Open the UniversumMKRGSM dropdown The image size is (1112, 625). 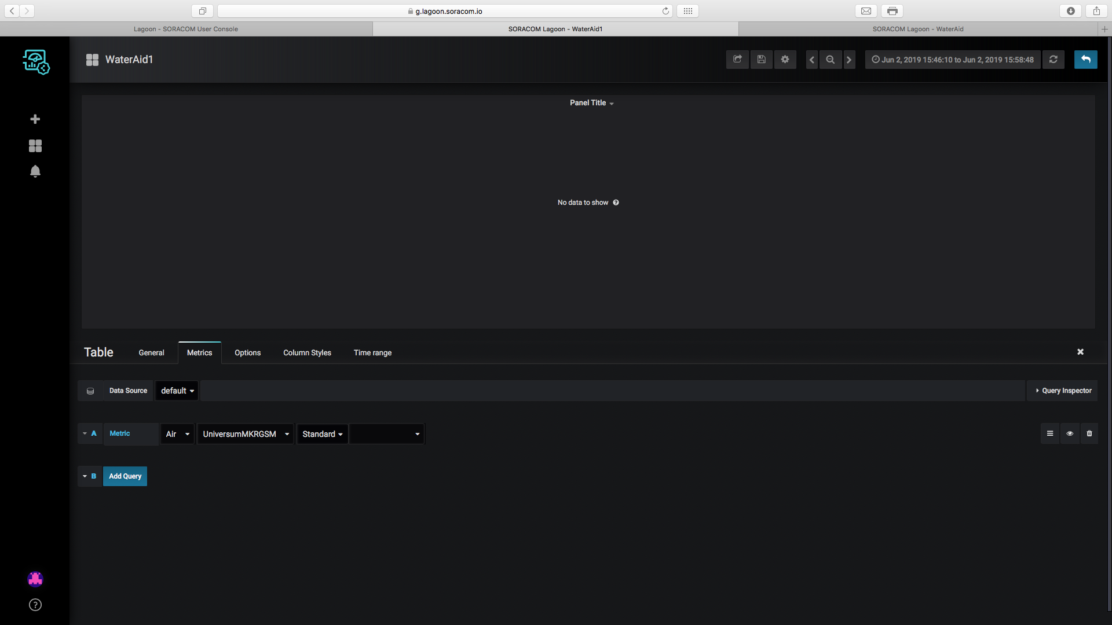click(246, 434)
